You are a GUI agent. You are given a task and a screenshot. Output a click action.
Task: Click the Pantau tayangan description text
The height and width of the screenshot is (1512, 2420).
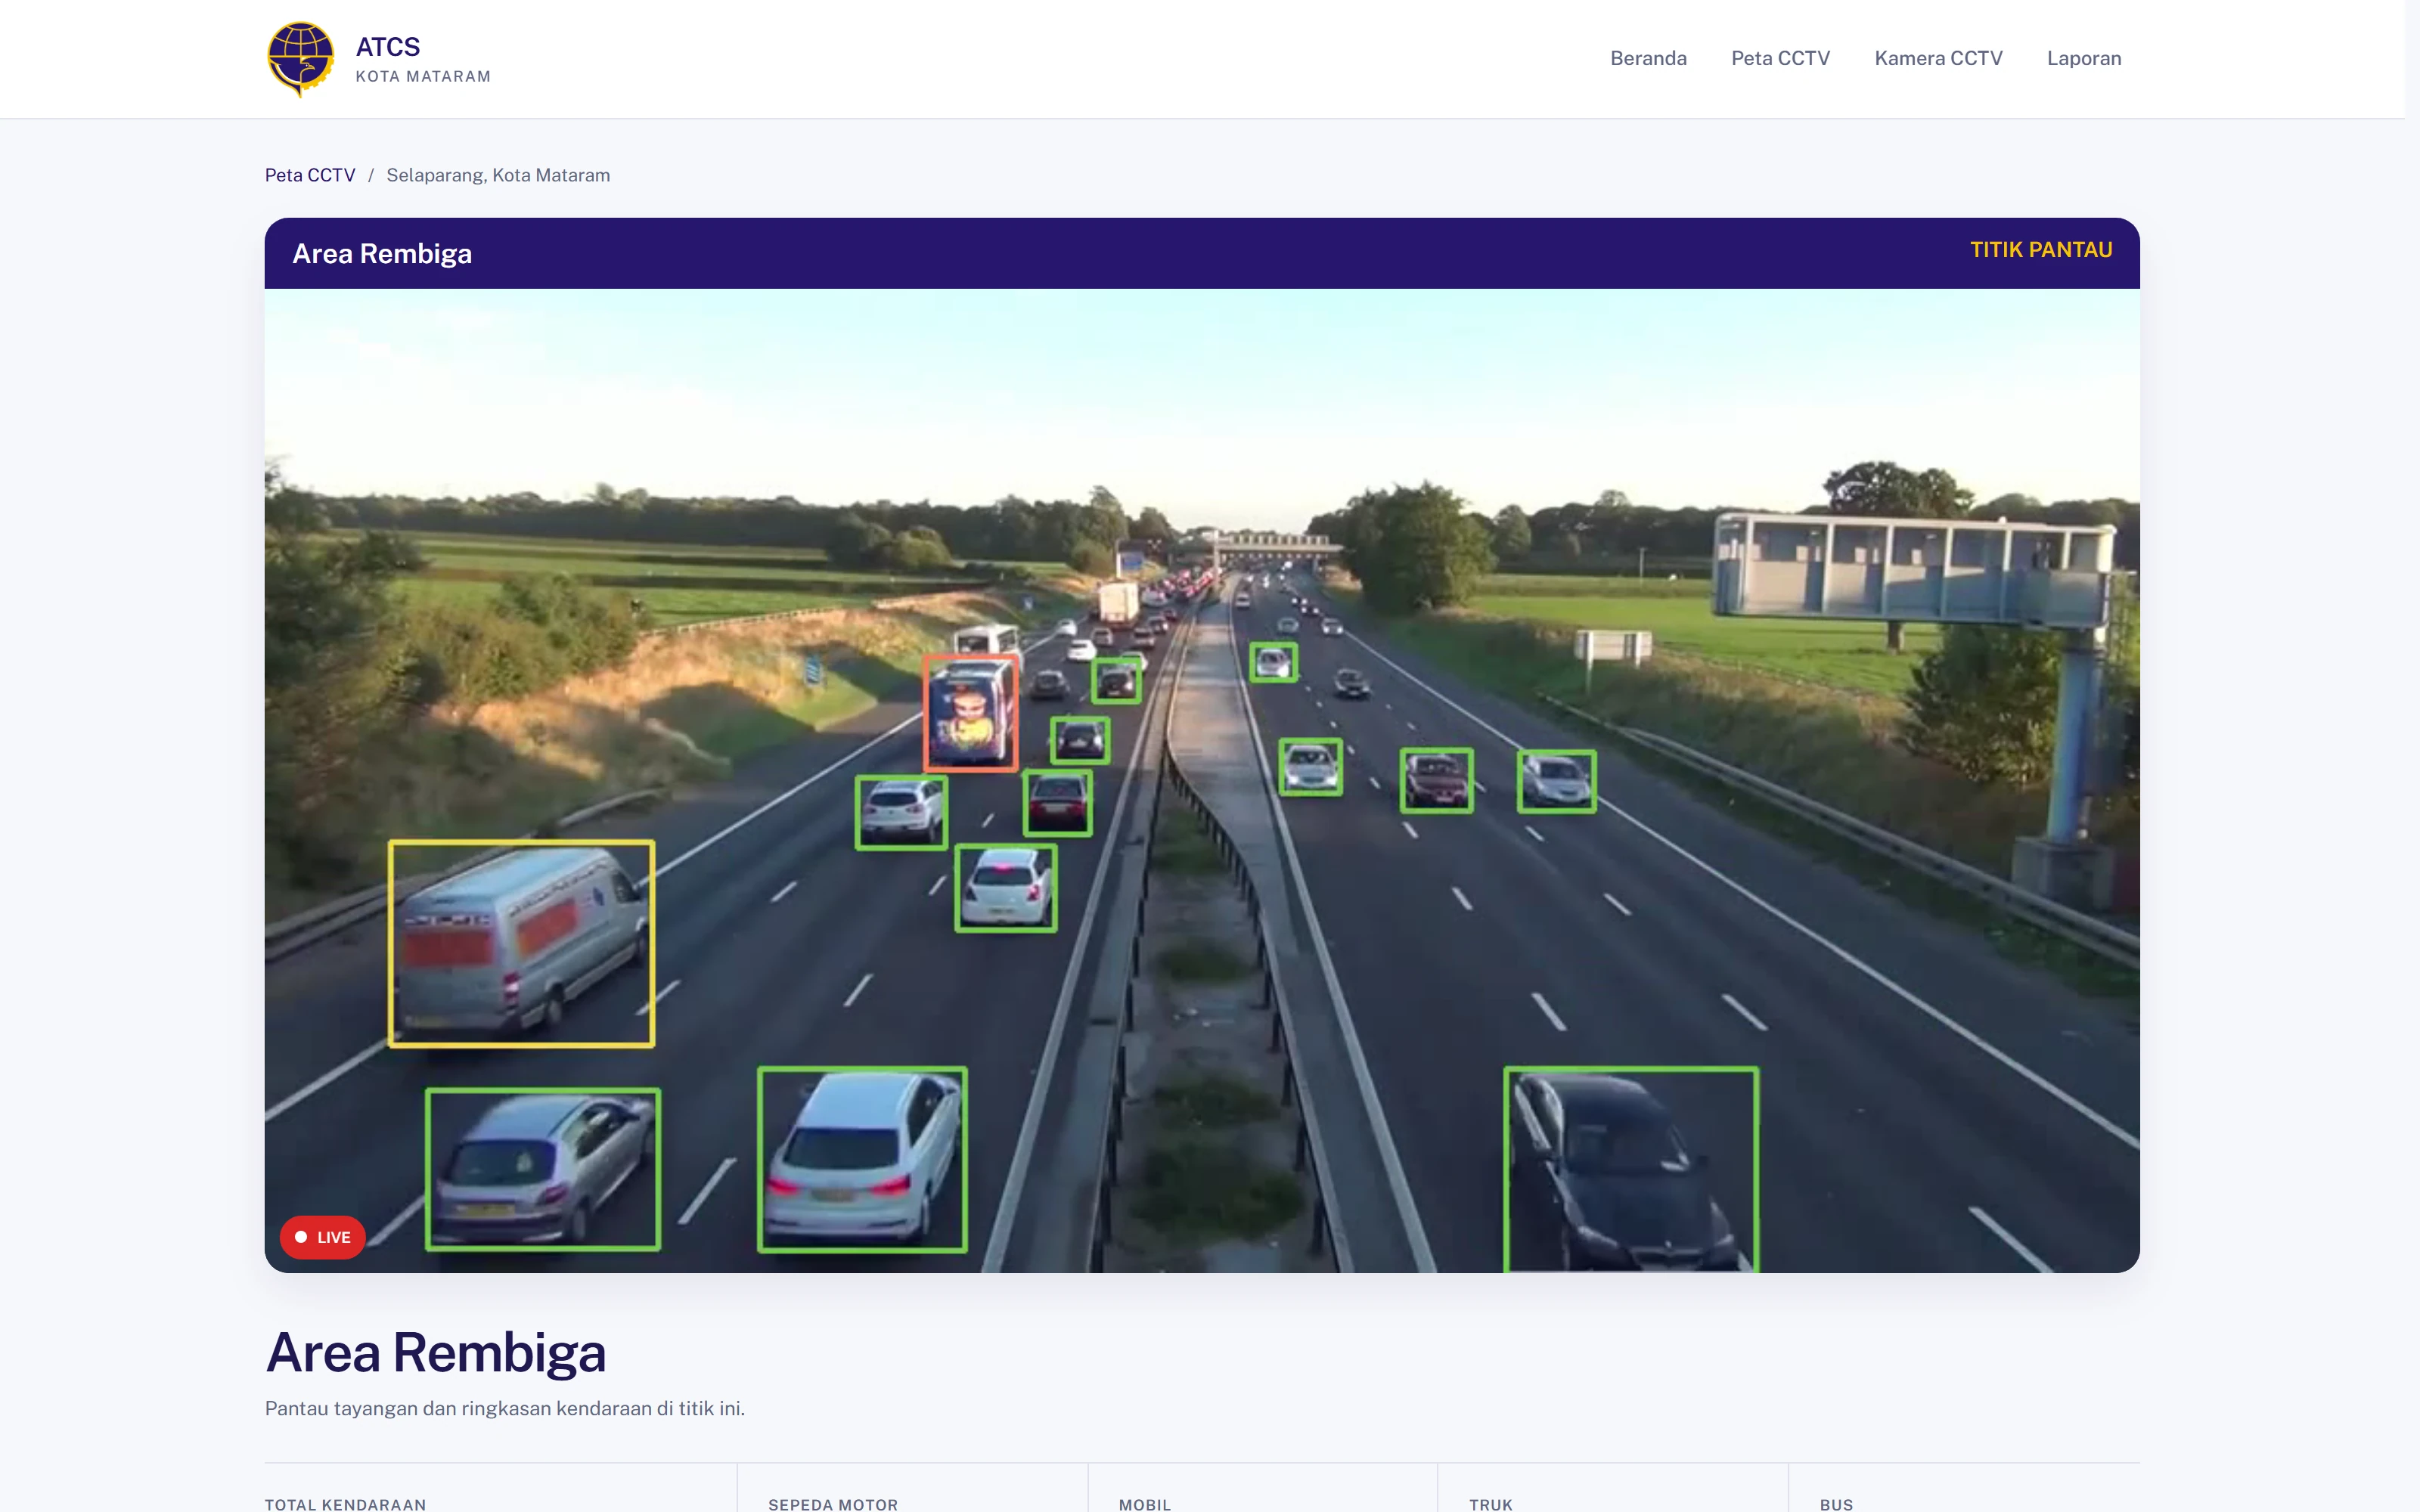click(x=505, y=1408)
